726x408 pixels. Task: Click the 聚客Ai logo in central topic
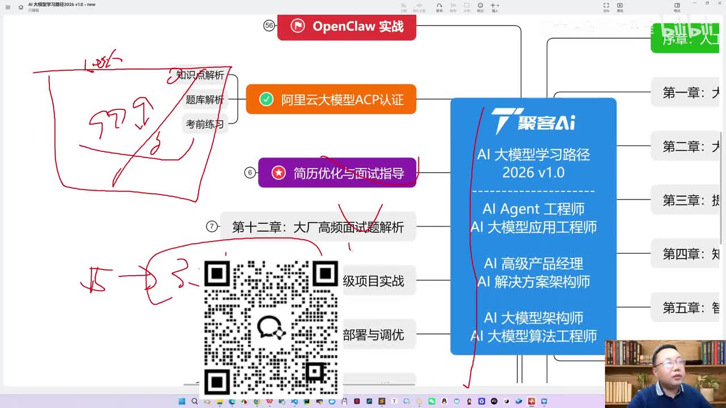click(533, 121)
